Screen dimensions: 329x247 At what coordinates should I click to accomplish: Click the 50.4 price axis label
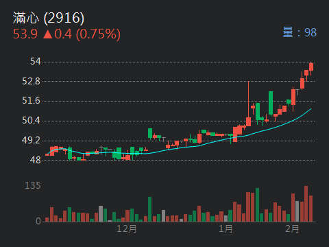pyautogui.click(x=31, y=120)
